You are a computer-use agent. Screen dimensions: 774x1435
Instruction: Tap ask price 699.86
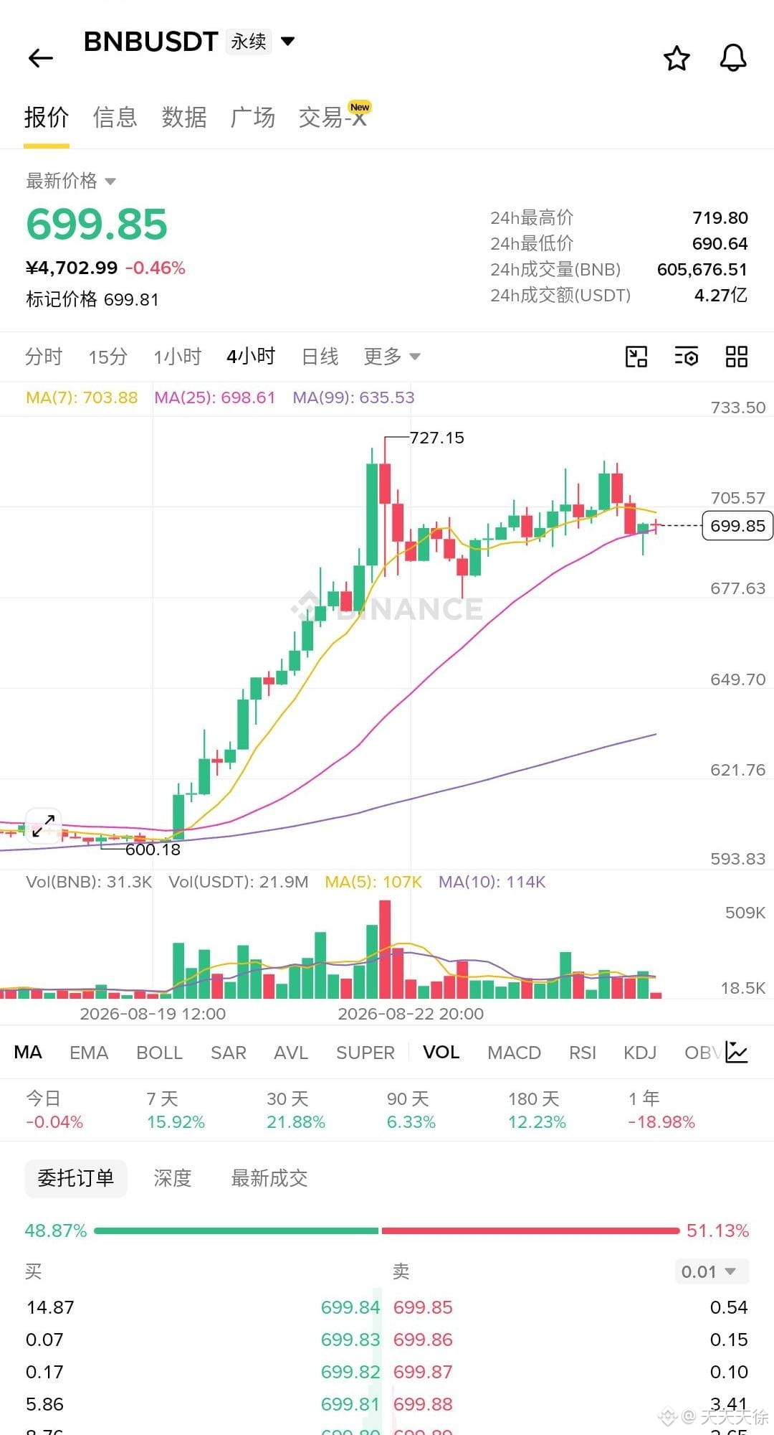[x=423, y=1340]
